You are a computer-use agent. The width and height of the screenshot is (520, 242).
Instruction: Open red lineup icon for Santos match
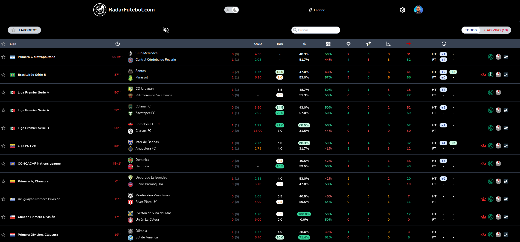tap(483, 75)
